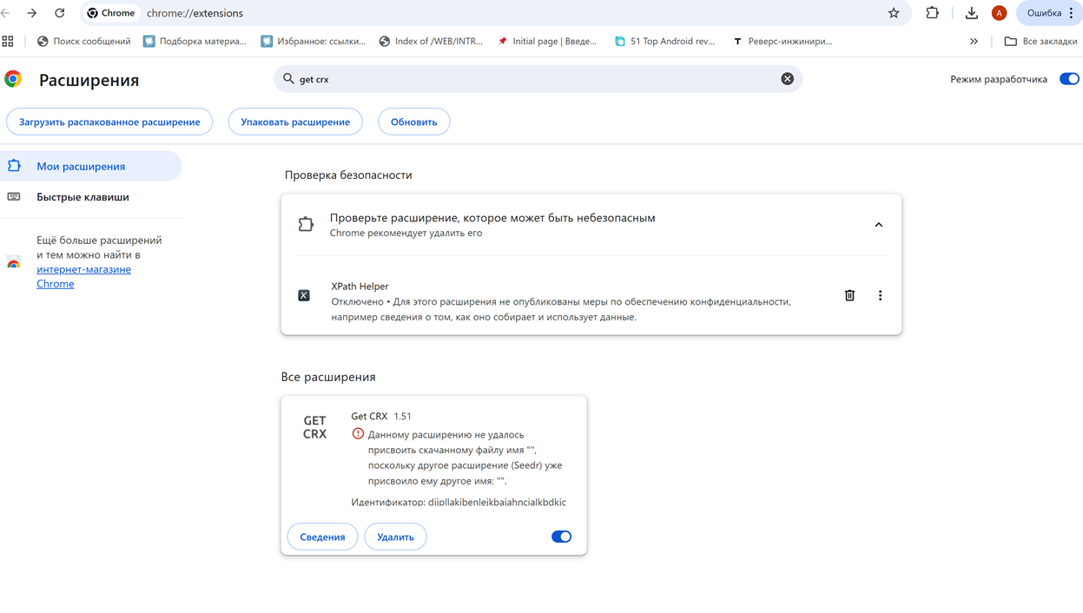
Task: Click the puzzle icon in safety check card
Action: coord(306,224)
